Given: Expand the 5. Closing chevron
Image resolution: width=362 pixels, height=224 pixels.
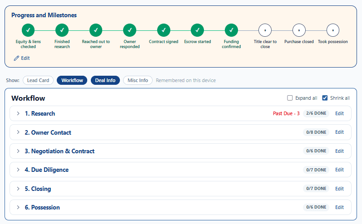Looking at the screenshot, I should click(x=18, y=189).
